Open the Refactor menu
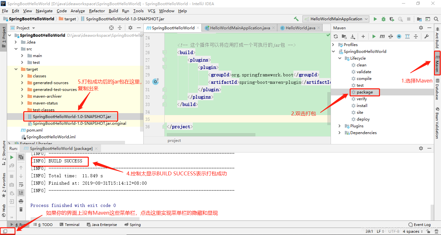Screen dimensions: 441x235 (x=97, y=11)
